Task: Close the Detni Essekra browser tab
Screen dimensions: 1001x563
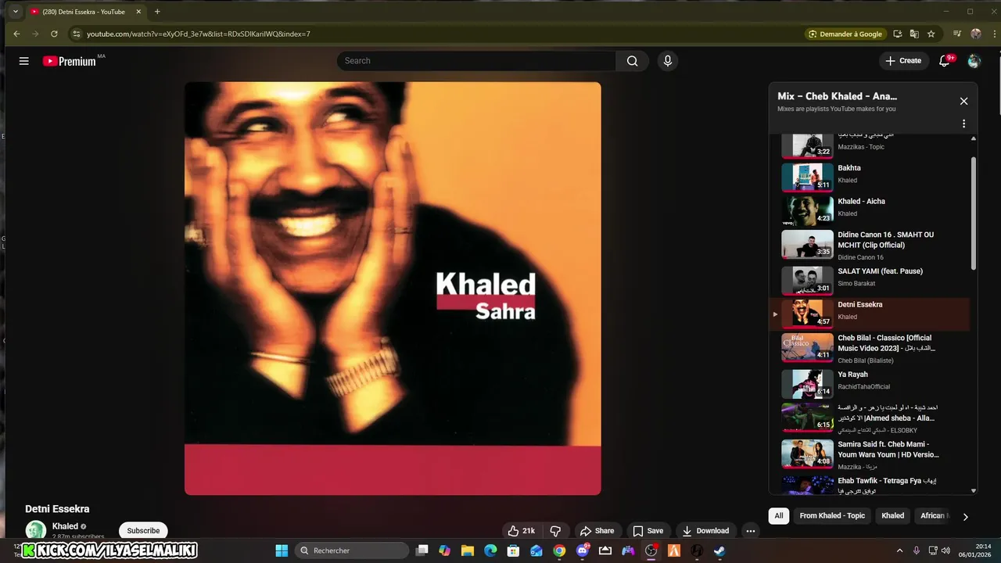Action: pos(138,12)
